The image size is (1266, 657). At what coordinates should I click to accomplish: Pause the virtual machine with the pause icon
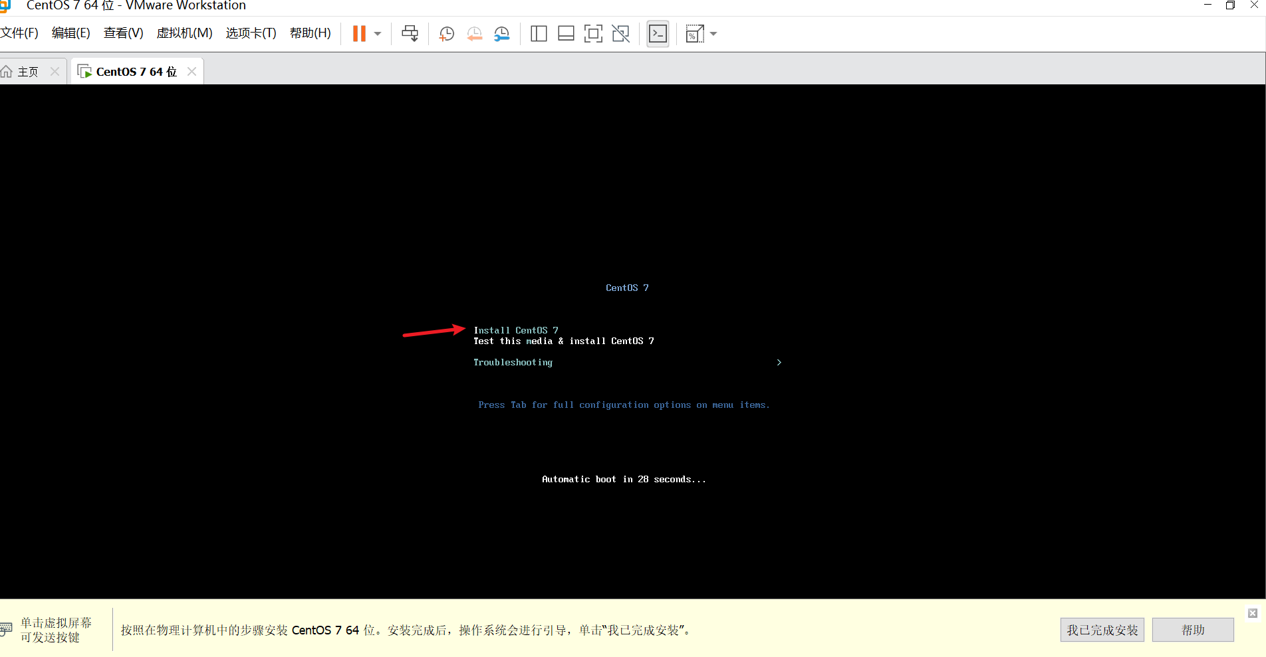coord(359,34)
